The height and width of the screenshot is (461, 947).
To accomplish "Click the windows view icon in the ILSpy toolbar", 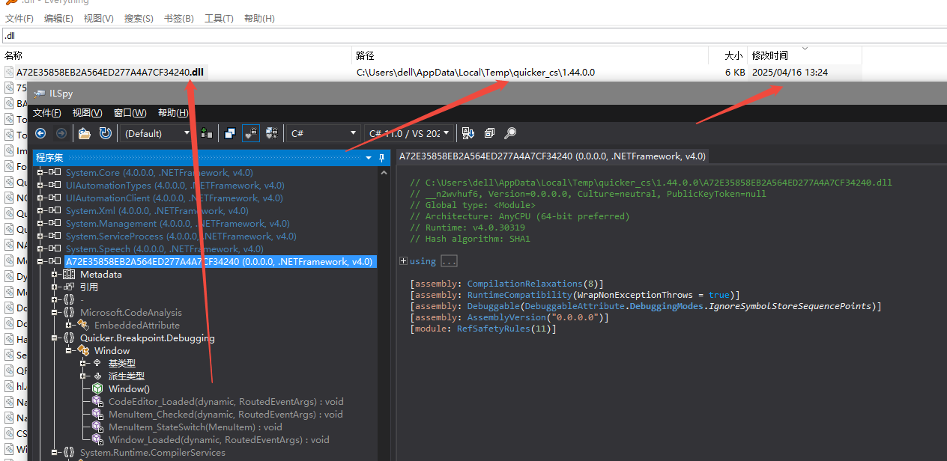I will [x=230, y=133].
